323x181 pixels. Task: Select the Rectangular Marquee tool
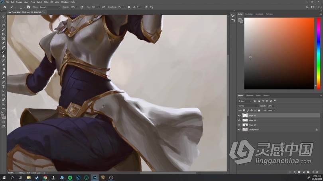coord(3,21)
